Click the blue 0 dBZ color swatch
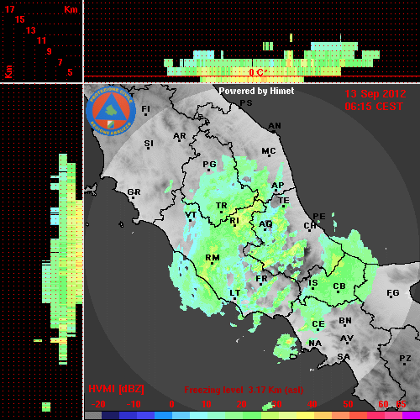 point(163,415)
